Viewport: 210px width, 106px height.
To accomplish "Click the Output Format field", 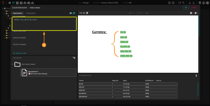I will [x=44, y=48].
